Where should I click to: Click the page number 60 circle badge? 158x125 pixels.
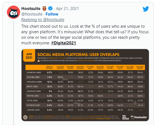click(x=25, y=118)
